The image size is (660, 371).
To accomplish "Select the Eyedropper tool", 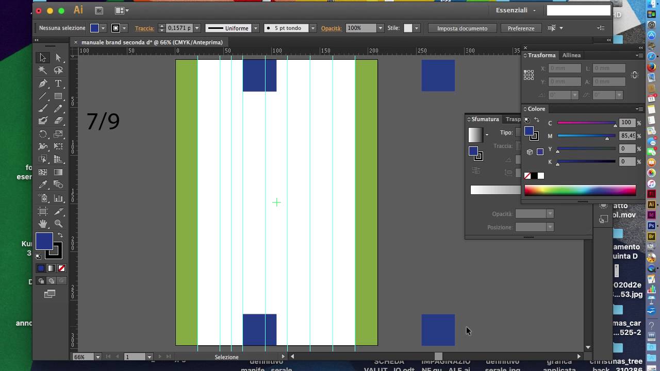I will (x=43, y=185).
